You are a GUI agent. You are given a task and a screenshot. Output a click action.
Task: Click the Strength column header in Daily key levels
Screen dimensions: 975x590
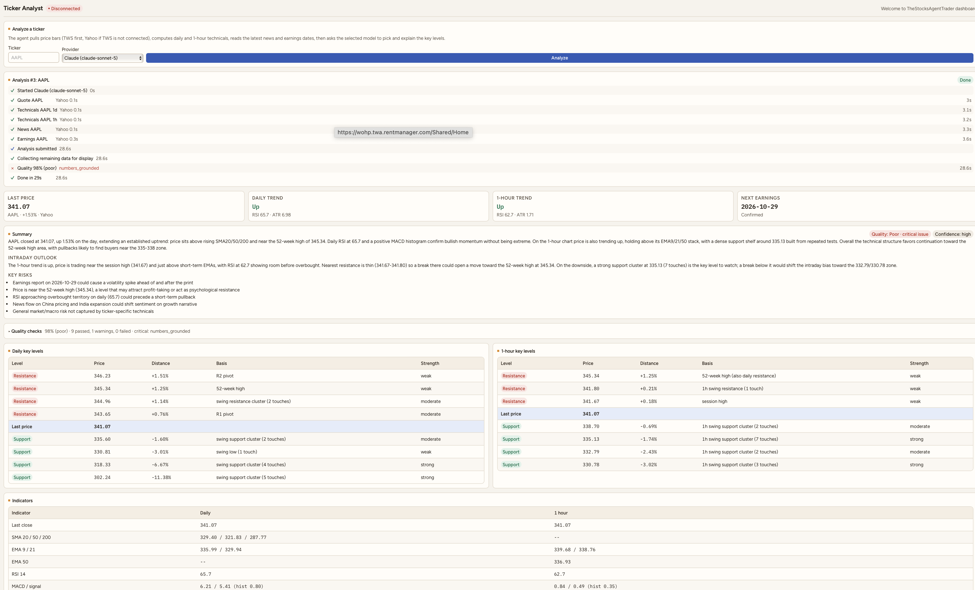[x=430, y=363]
